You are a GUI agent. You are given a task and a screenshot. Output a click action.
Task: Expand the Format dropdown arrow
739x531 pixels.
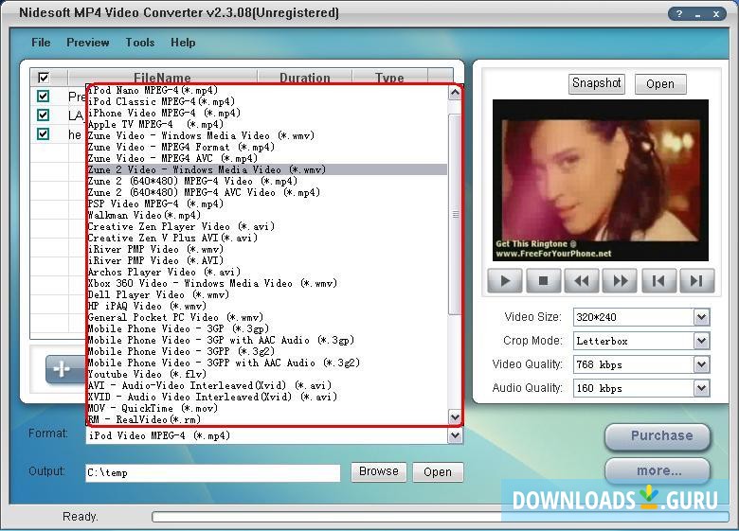(x=455, y=435)
